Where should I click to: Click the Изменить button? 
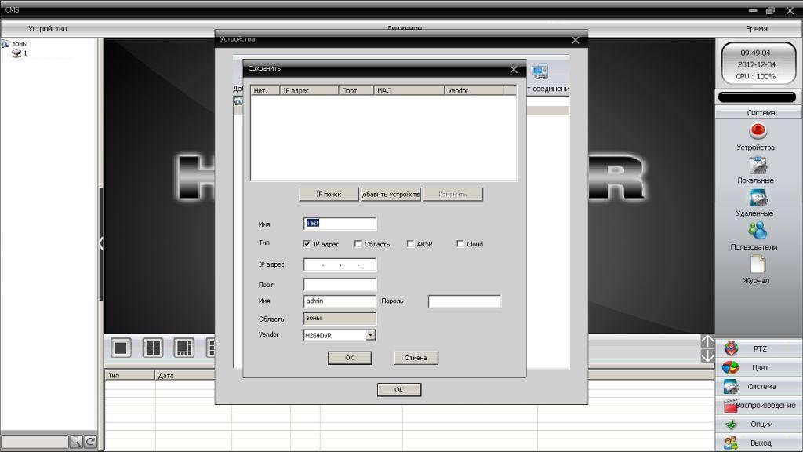[x=452, y=195]
